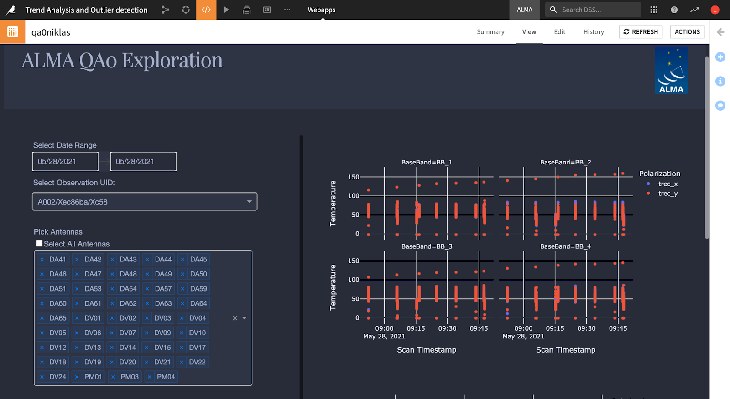Viewport: 730px width, 399px height.
Task: Remove antenna DV05 tag
Action: pos(42,333)
